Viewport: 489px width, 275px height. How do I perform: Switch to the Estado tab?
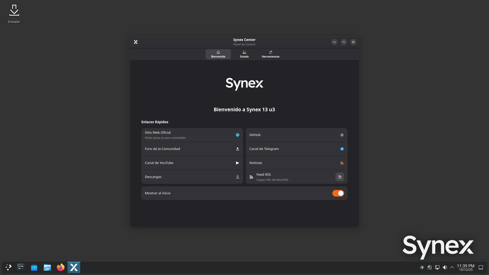(244, 54)
